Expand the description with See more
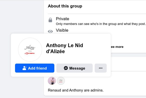 coord(117,47)
